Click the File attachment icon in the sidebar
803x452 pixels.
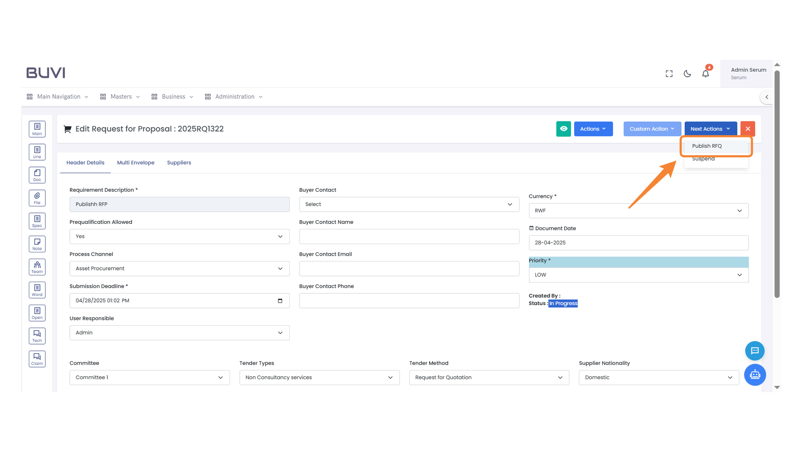point(37,198)
